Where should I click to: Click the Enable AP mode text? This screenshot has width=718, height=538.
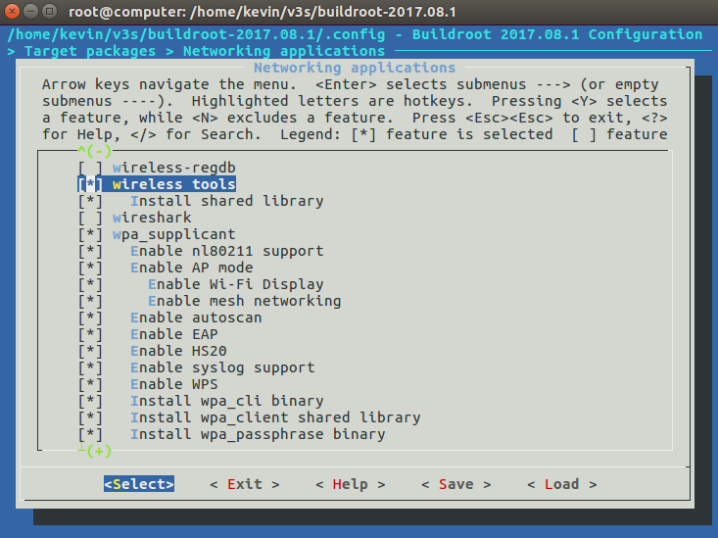192,268
